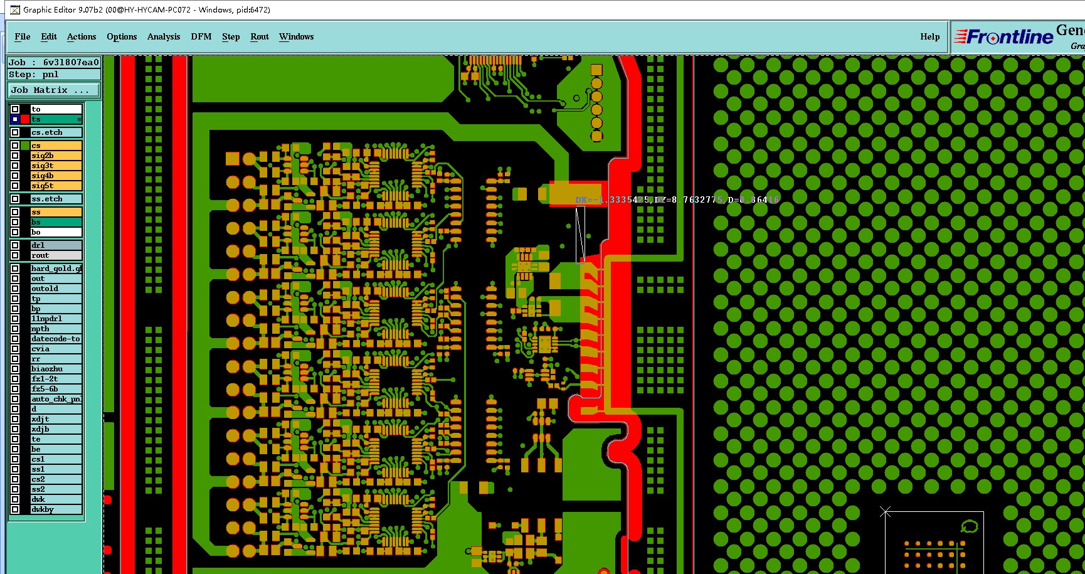Open the File menu
Screen dimensions: 1085x574
23,36
